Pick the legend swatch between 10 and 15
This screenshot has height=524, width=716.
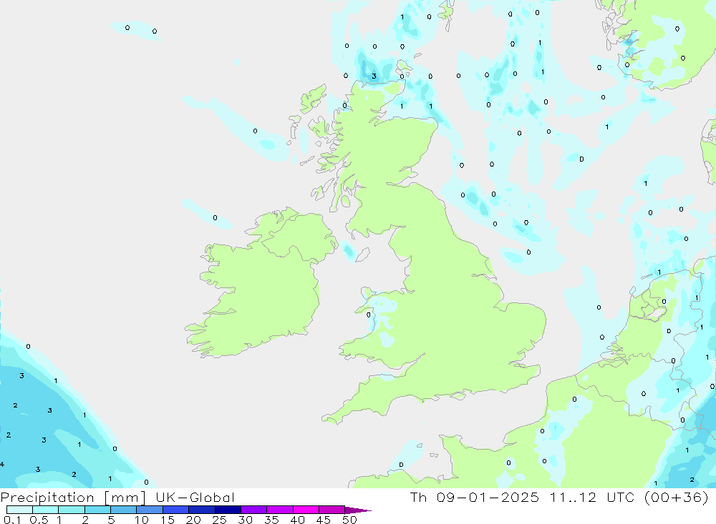coord(150,510)
